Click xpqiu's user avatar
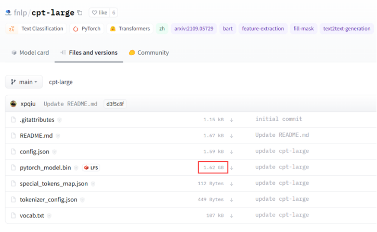Screen dimensions: 377x232 coord(14,104)
